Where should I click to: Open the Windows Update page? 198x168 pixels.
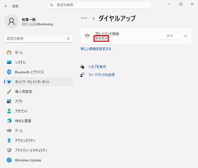38,160
